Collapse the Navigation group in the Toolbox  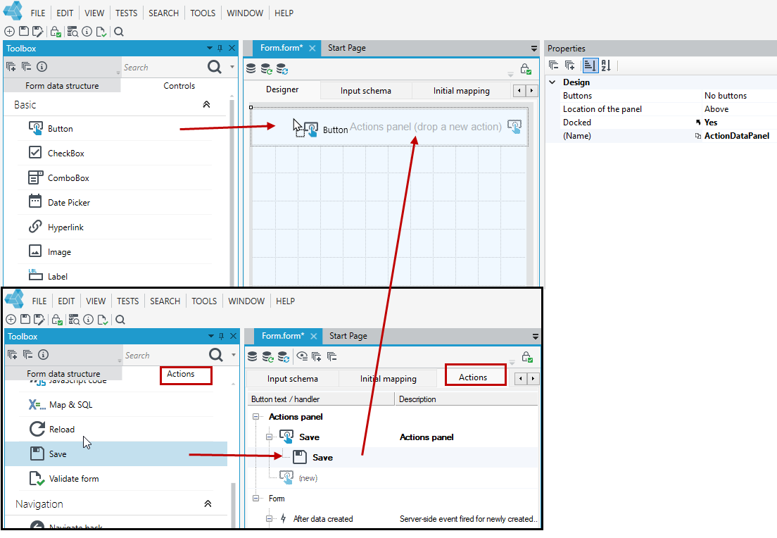click(x=208, y=503)
